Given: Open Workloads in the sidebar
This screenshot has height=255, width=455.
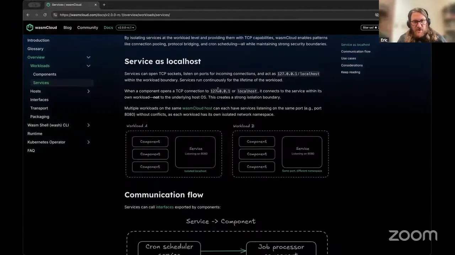Looking at the screenshot, I should (x=40, y=66).
